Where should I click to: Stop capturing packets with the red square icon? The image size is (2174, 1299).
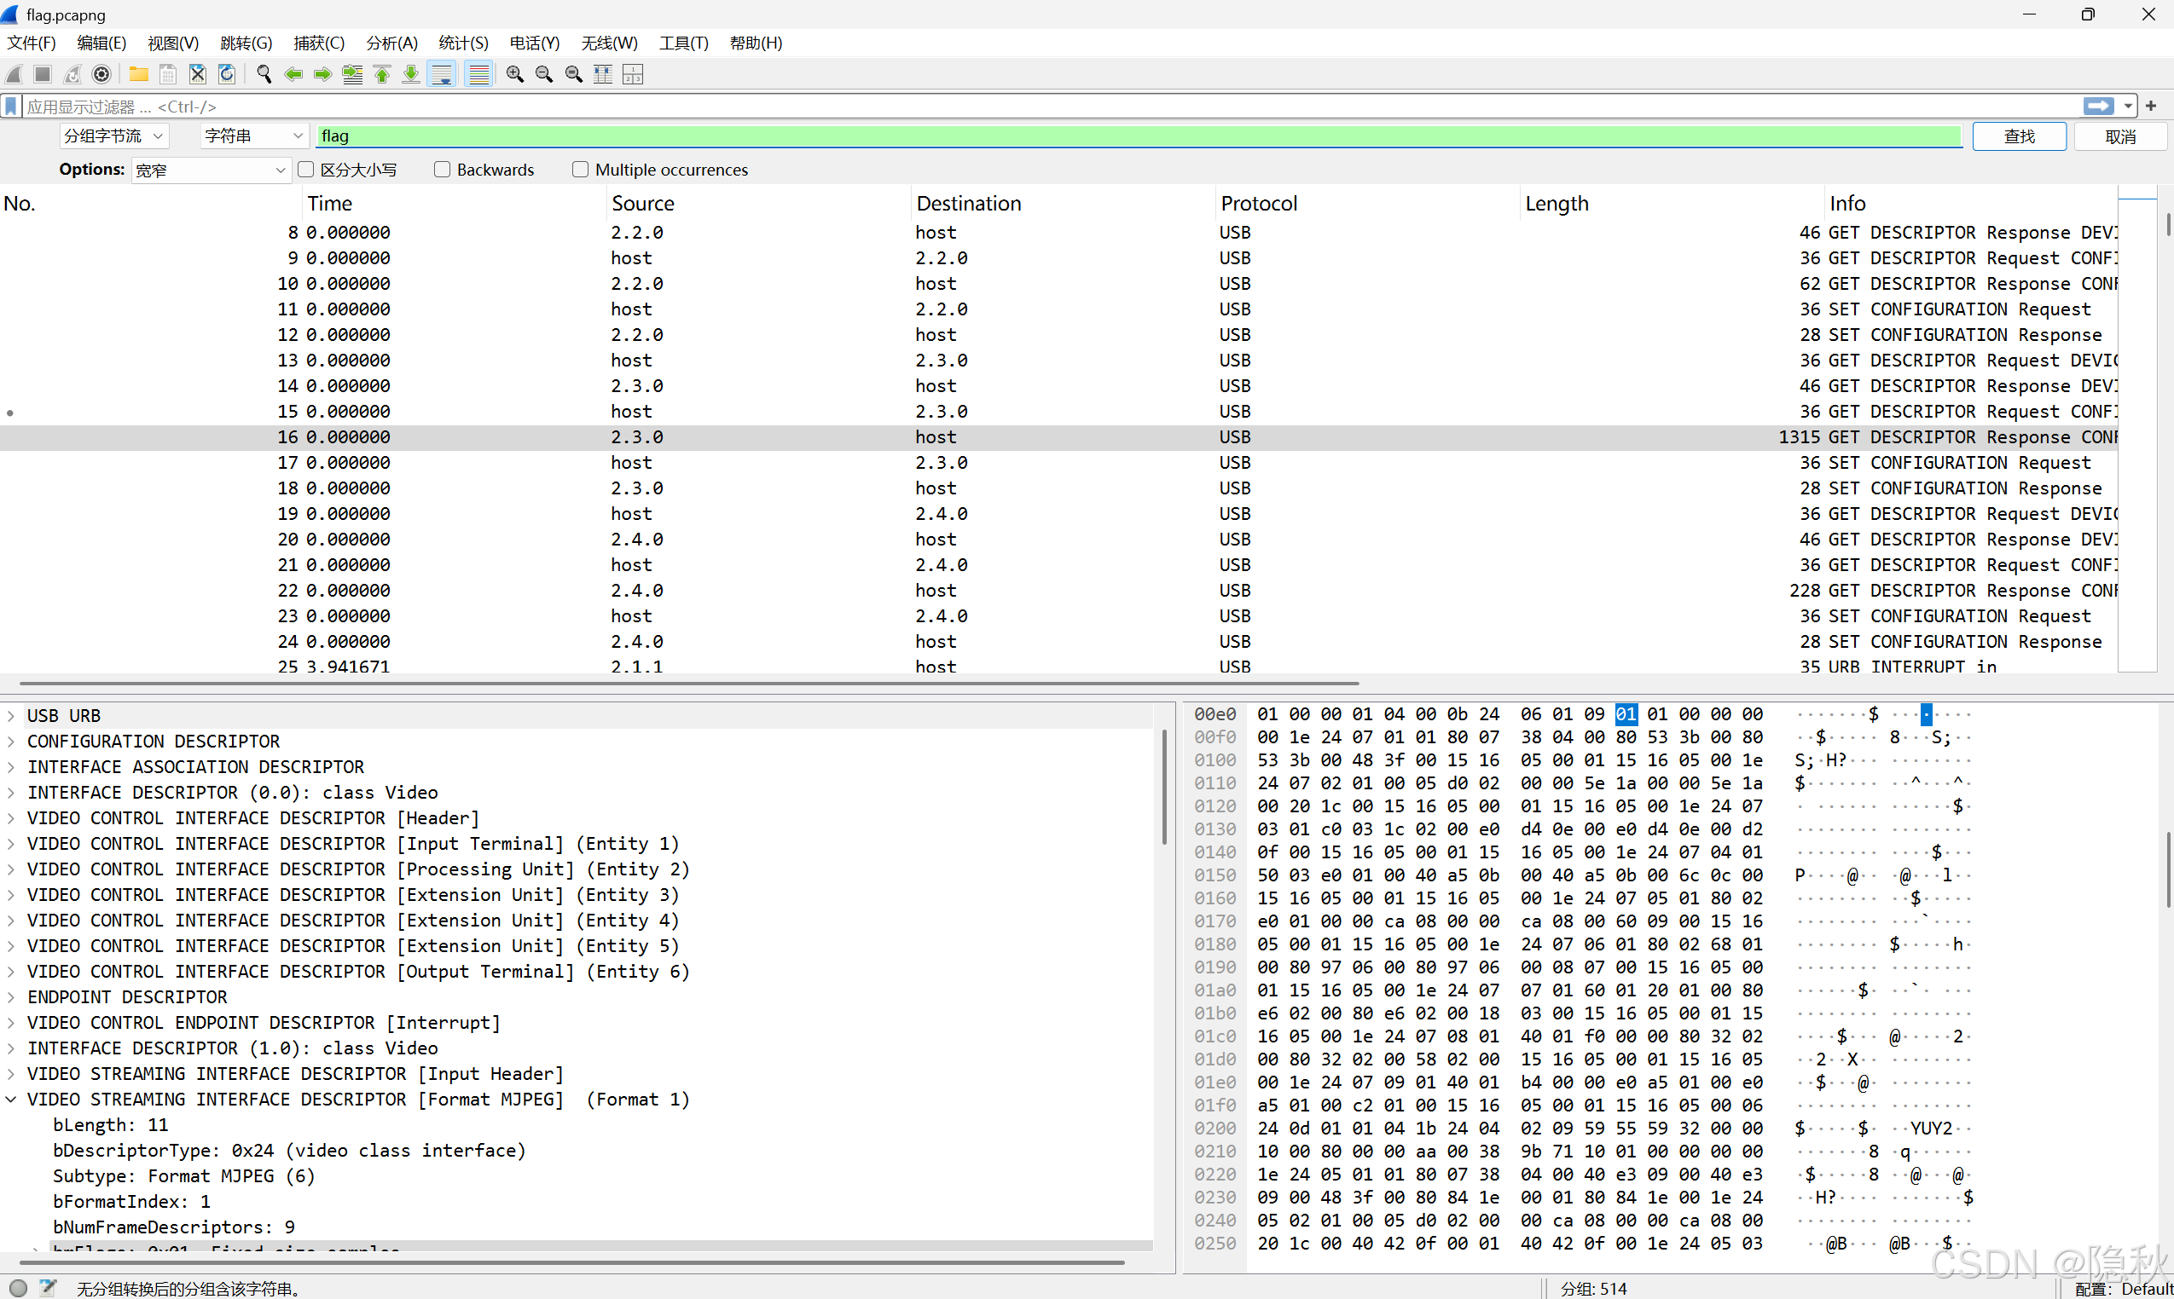point(42,74)
